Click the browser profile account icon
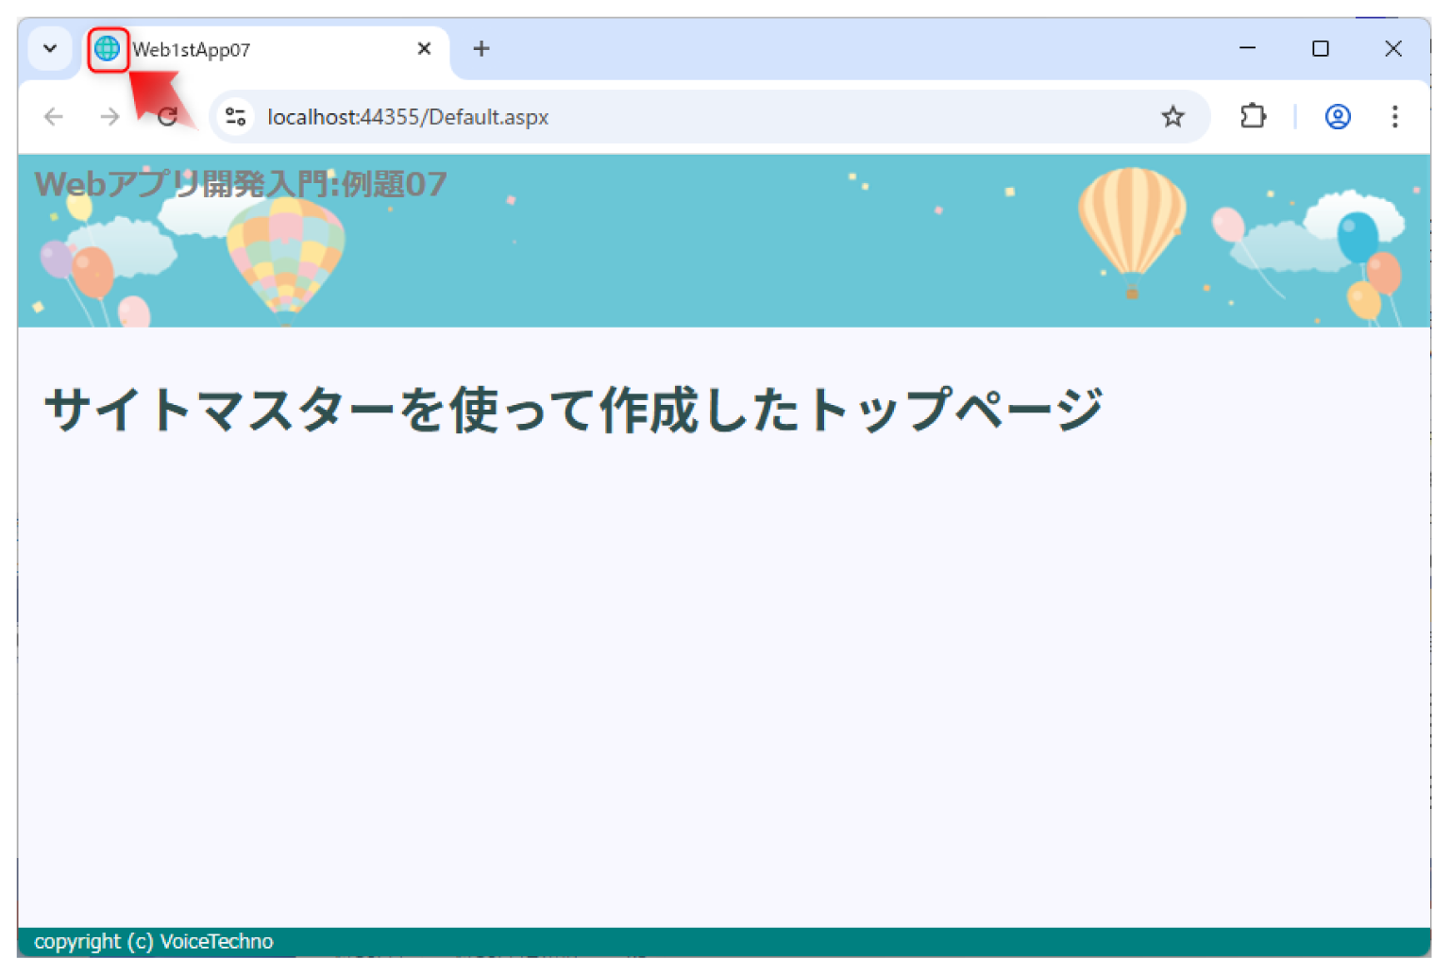Viewport: 1450px width, 976px height. tap(1337, 116)
